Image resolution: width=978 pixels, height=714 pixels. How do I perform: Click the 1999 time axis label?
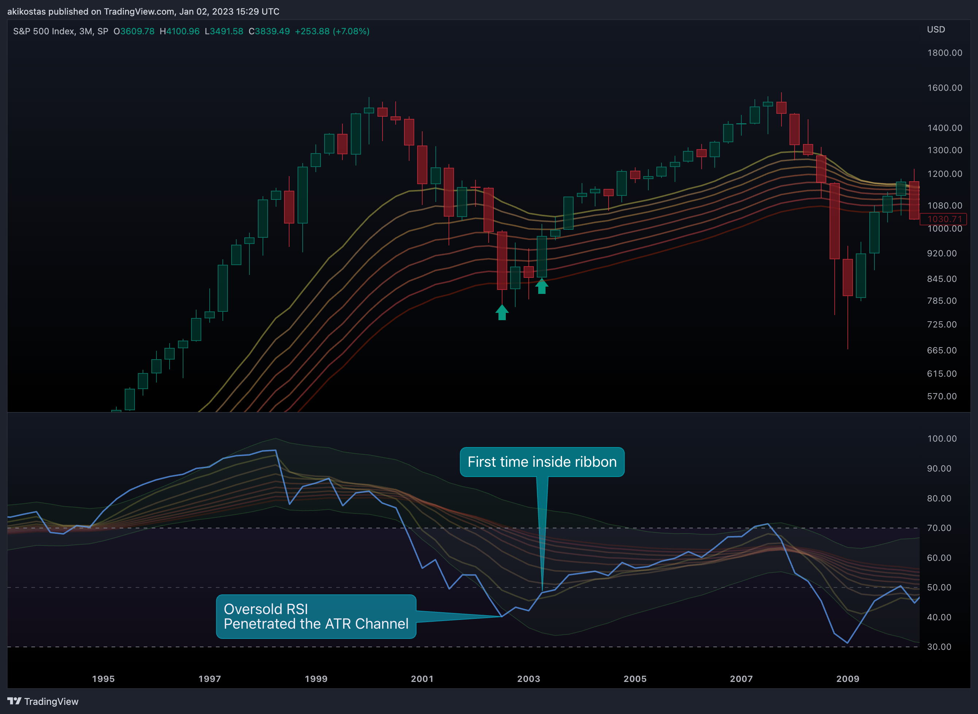(x=316, y=679)
